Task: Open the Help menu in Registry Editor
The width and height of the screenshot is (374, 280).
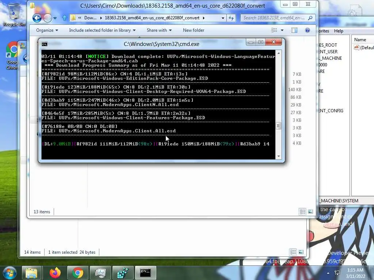Action: tap(339, 31)
